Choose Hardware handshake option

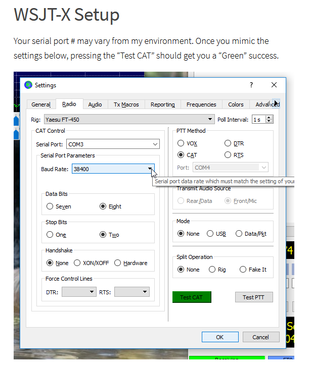click(x=118, y=263)
